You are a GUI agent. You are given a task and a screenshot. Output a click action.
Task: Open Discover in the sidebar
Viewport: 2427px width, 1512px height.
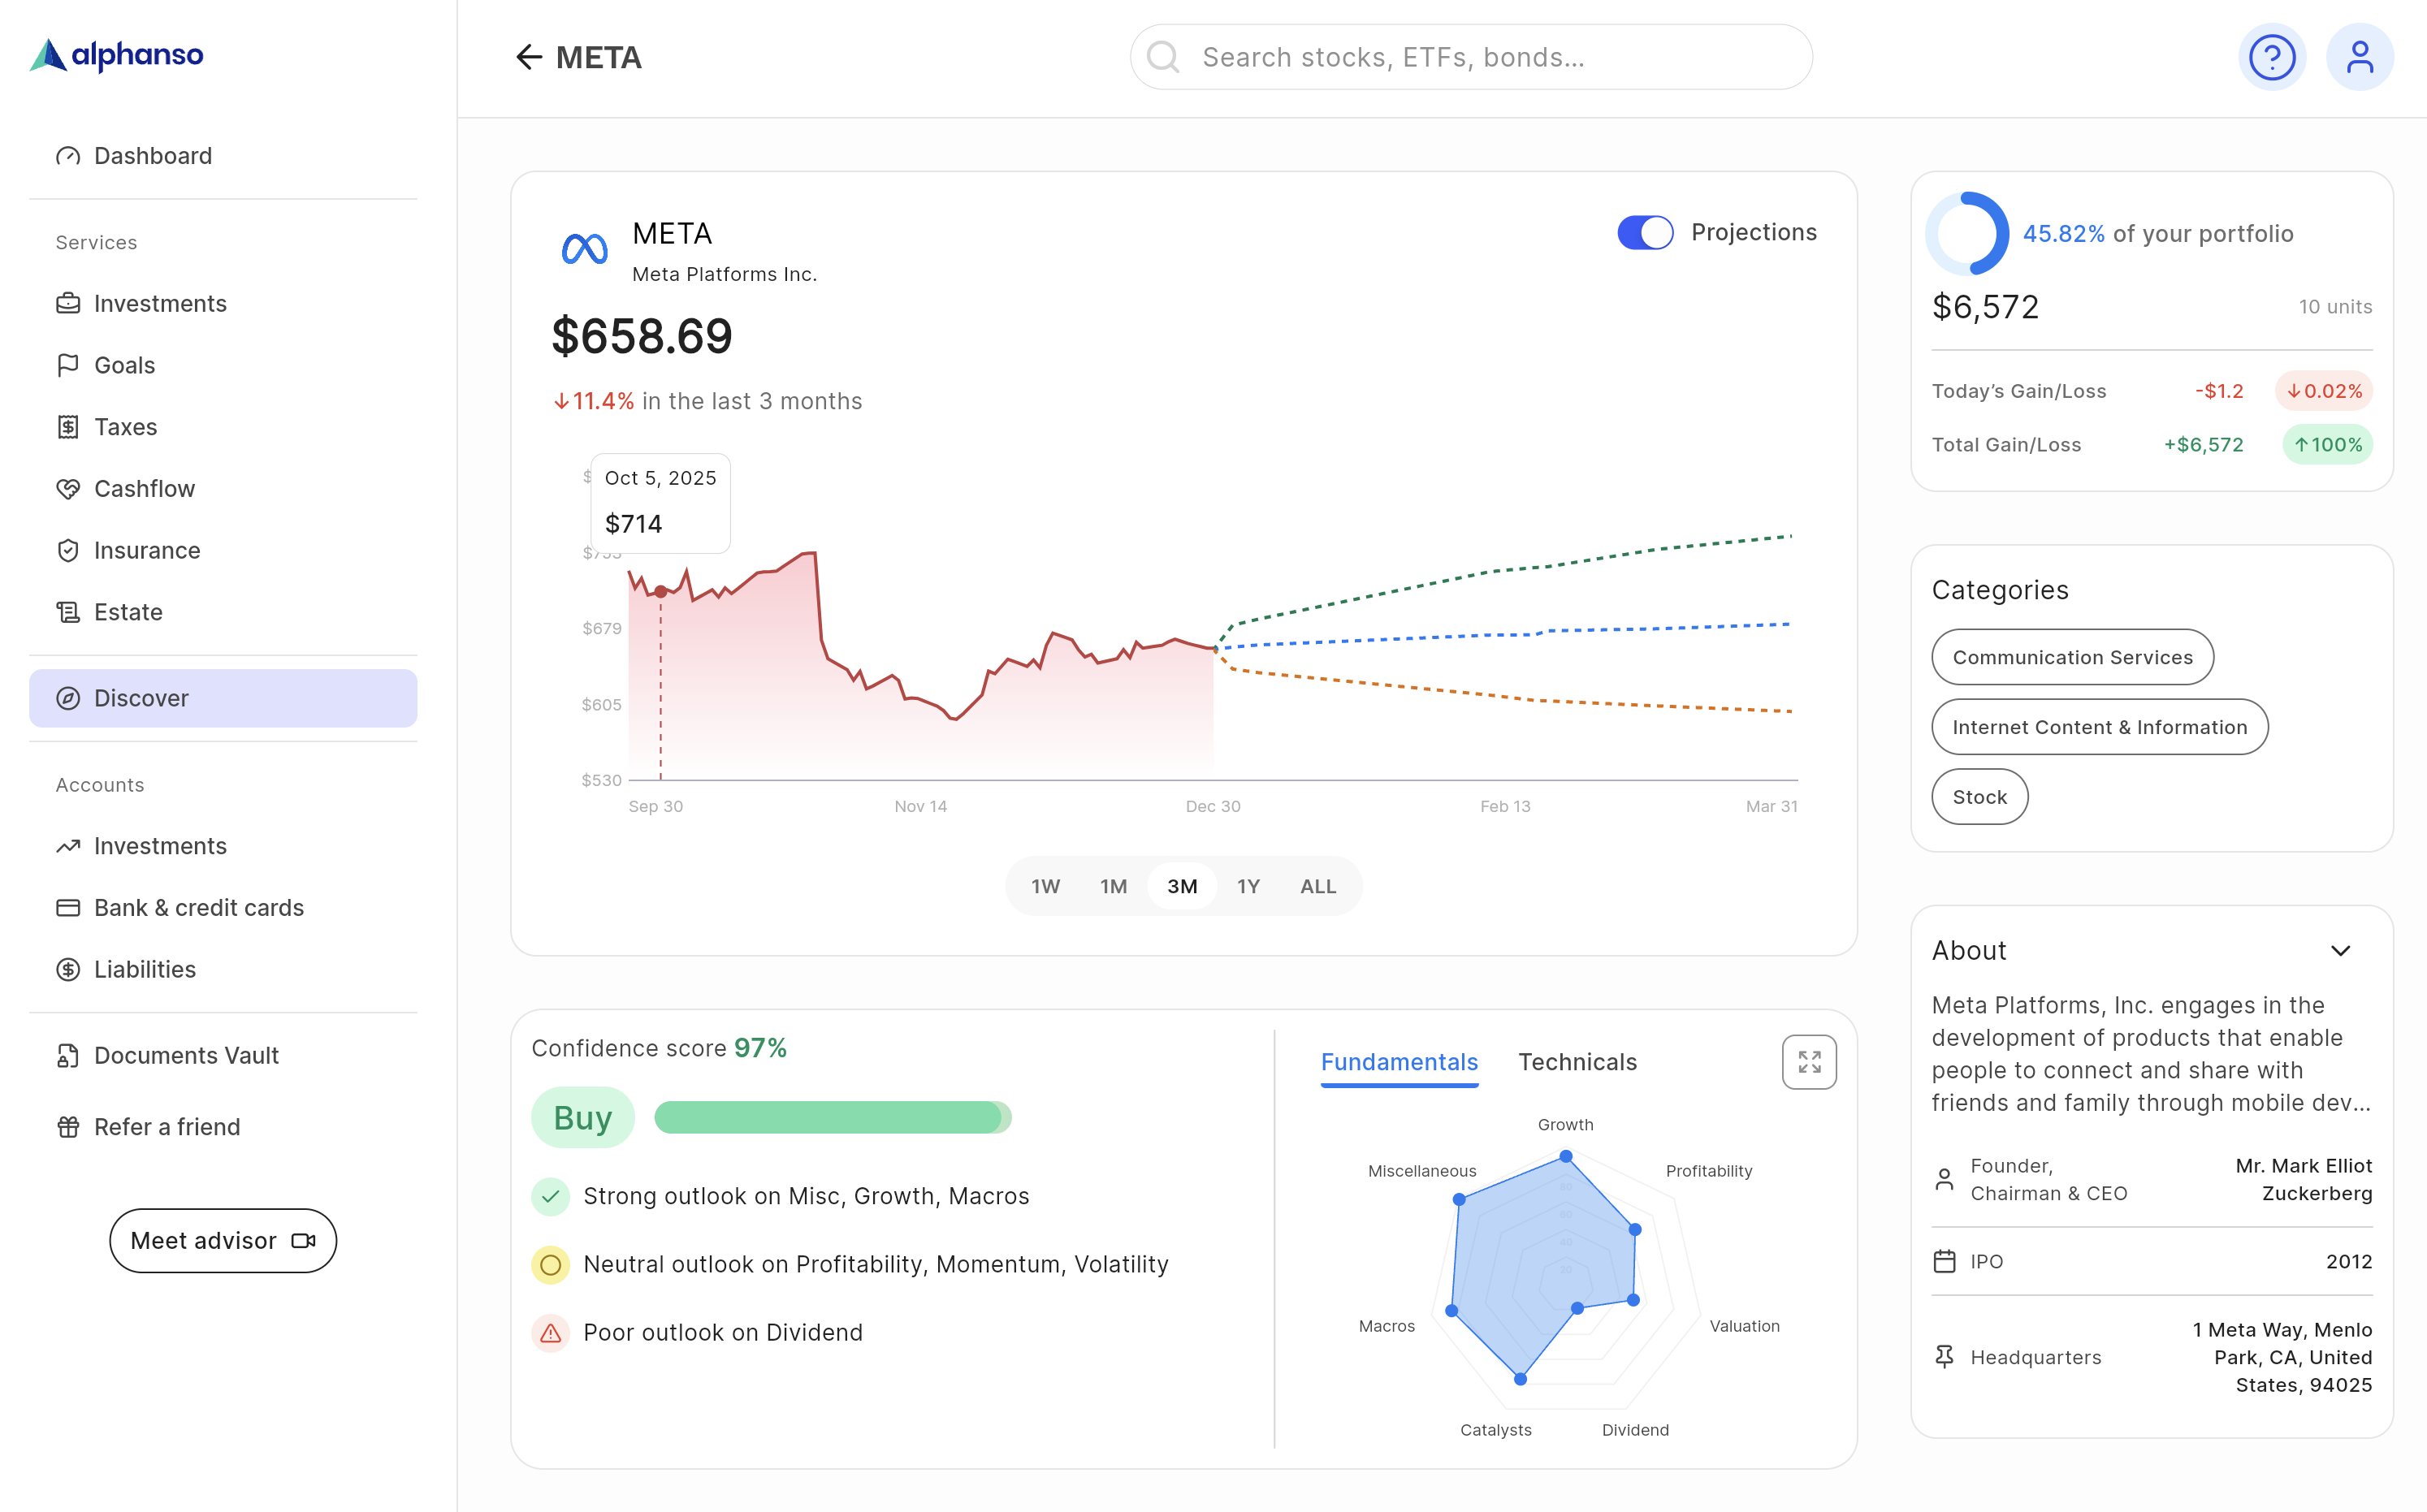(x=223, y=698)
